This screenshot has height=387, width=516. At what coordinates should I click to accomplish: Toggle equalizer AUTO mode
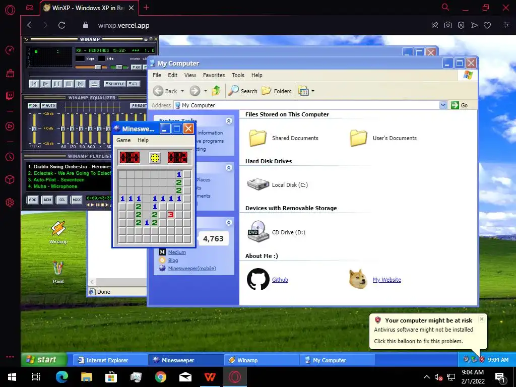pos(49,106)
